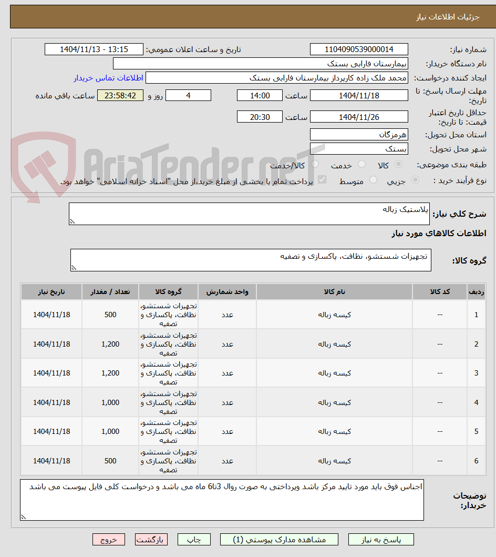496x557 pixels.
Task: Click the شماره نیاز number field
Action: (359, 49)
